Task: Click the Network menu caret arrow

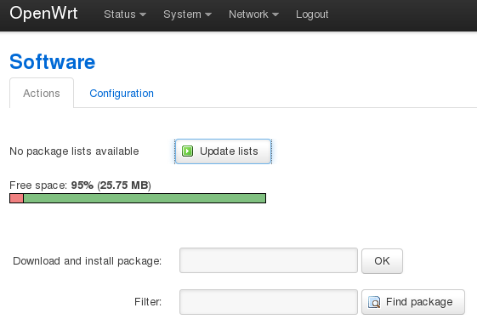Action: (x=275, y=14)
